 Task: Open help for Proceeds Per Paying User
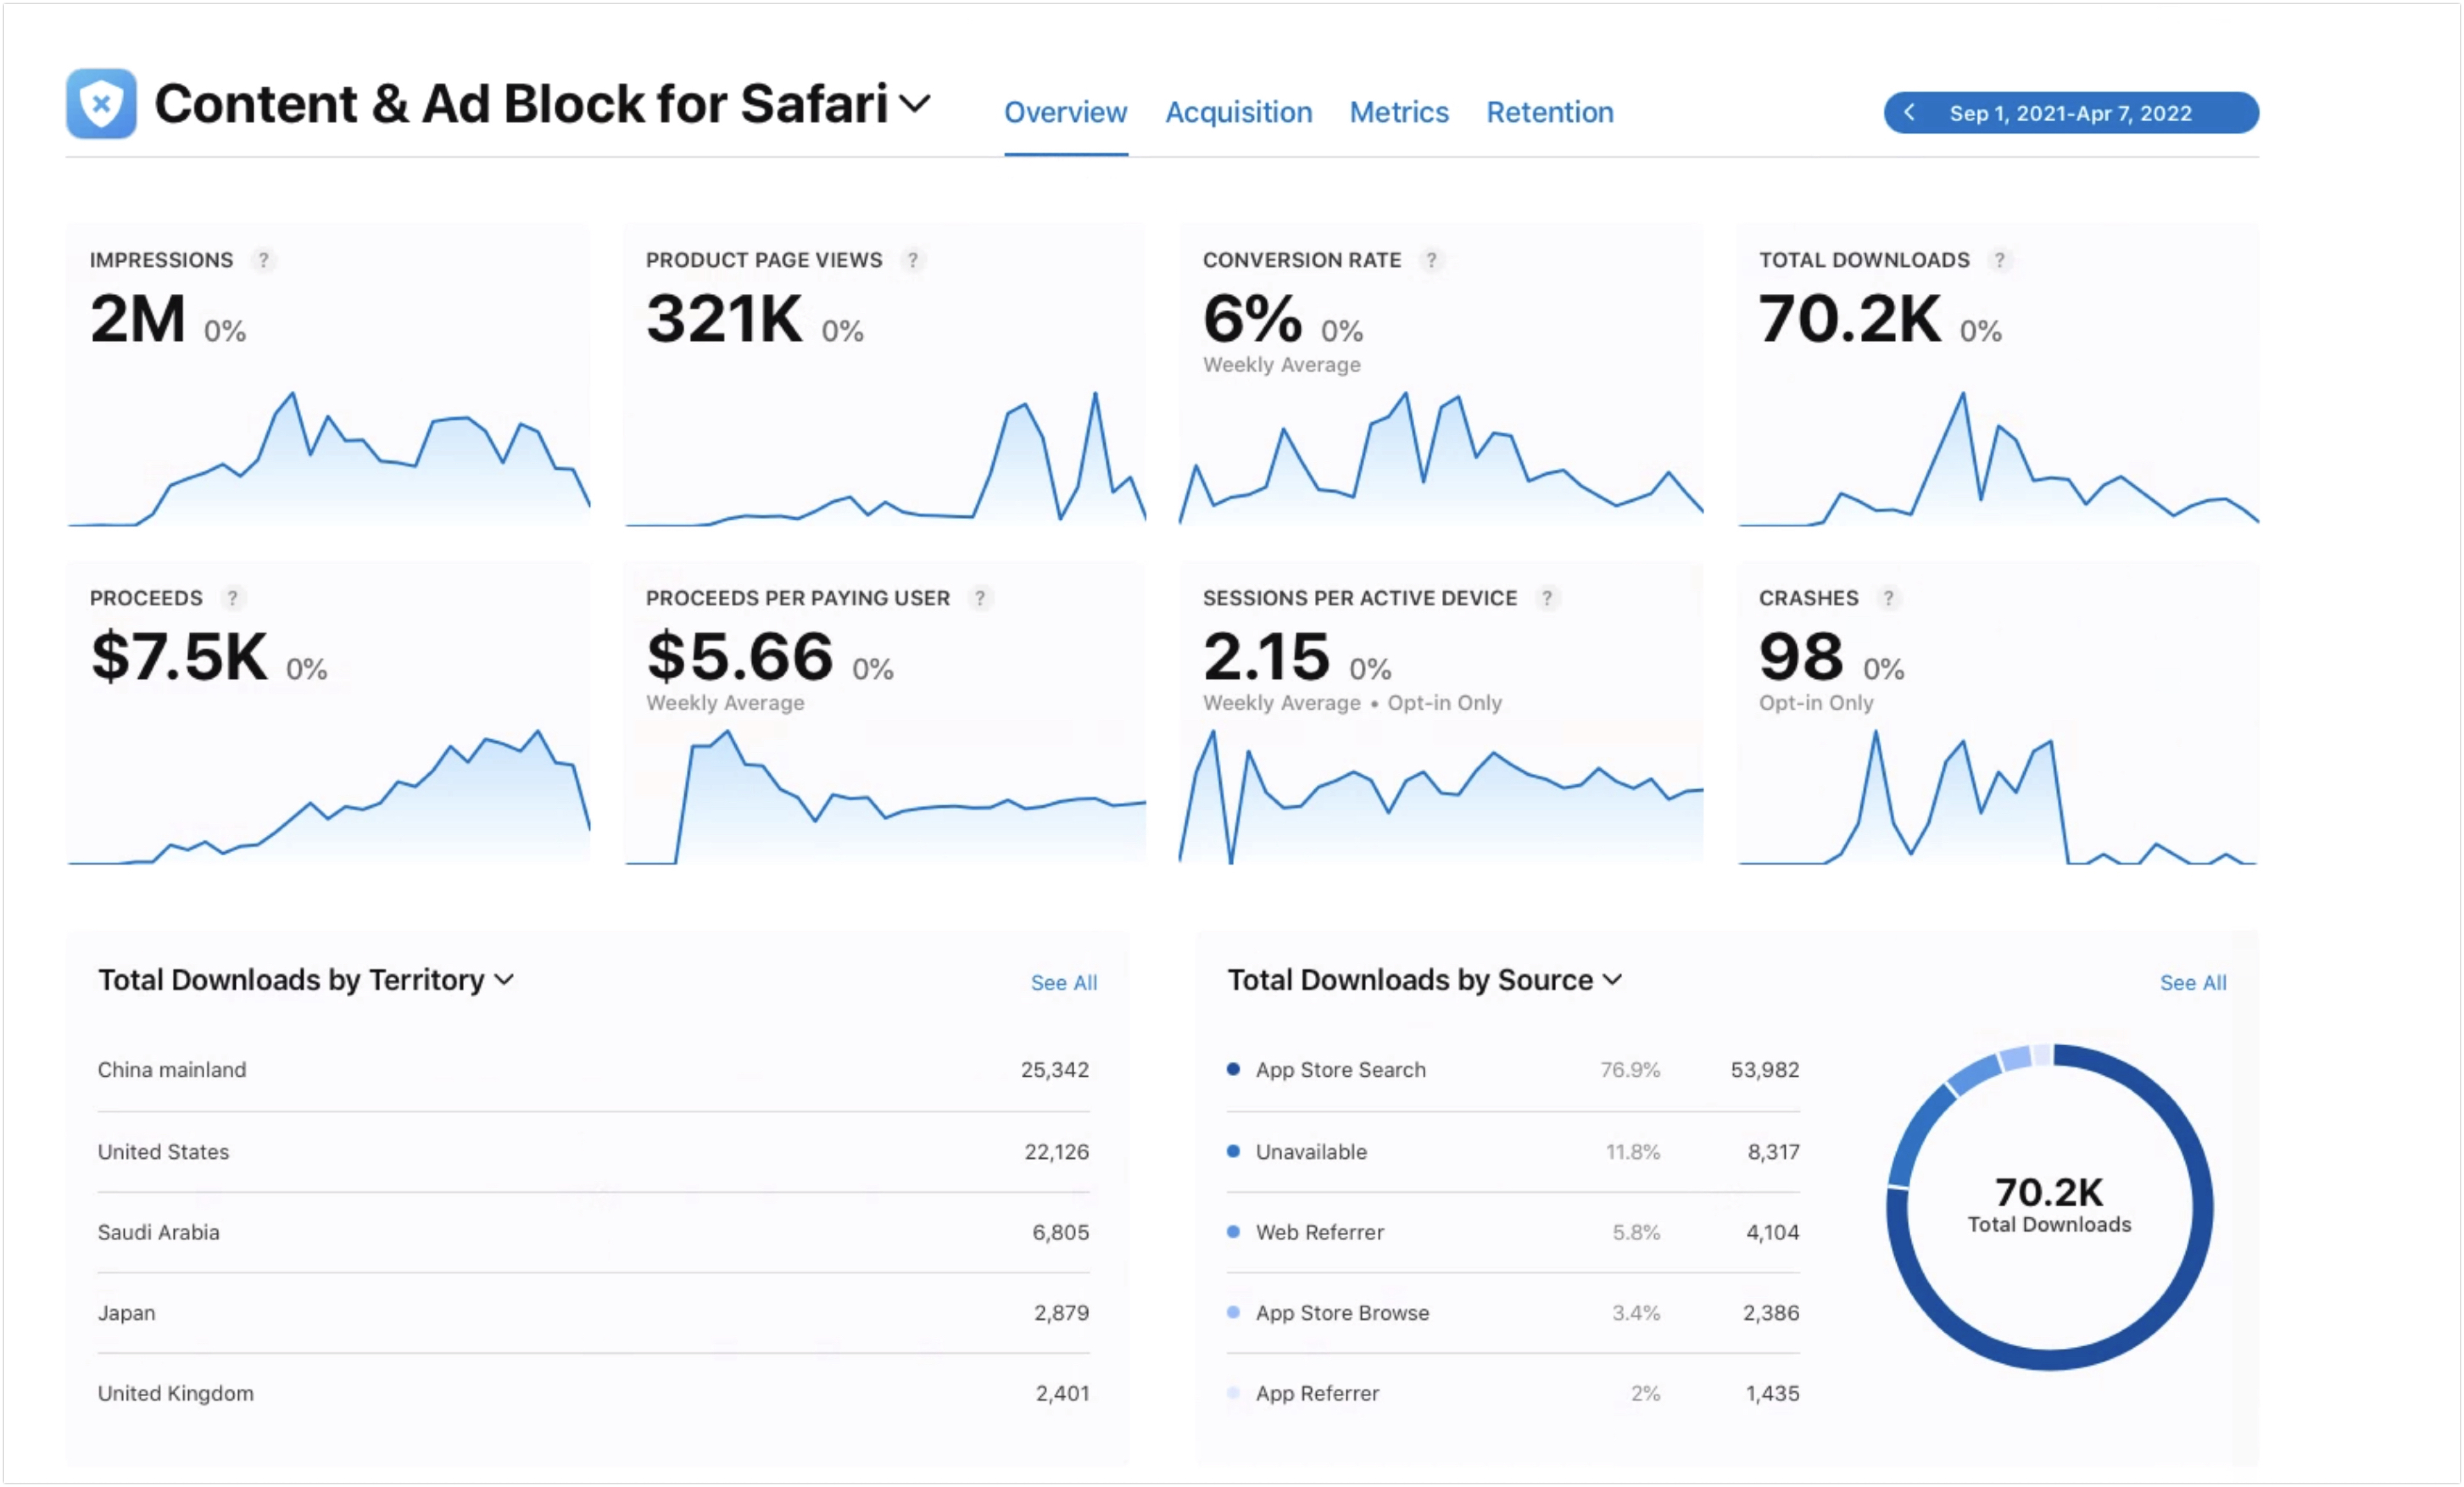click(x=980, y=598)
